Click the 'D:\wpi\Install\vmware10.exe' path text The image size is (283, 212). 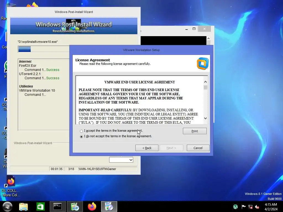pos(38,42)
